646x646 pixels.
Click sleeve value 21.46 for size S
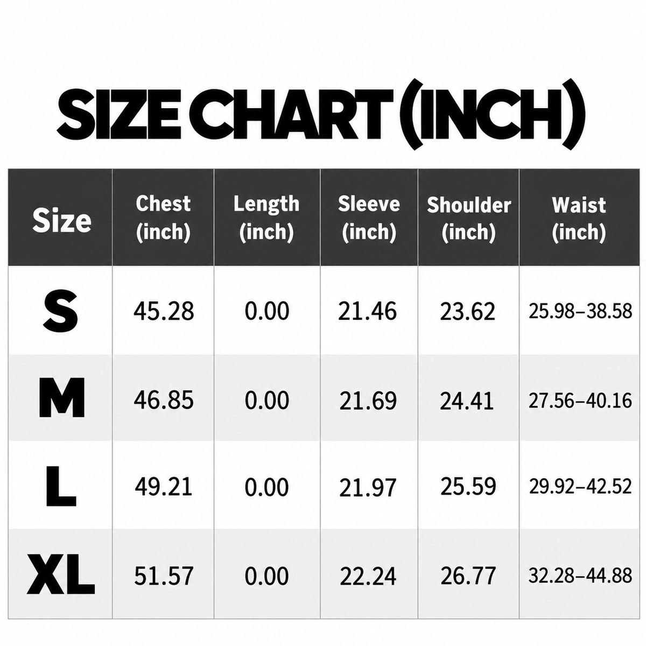pos(368,311)
